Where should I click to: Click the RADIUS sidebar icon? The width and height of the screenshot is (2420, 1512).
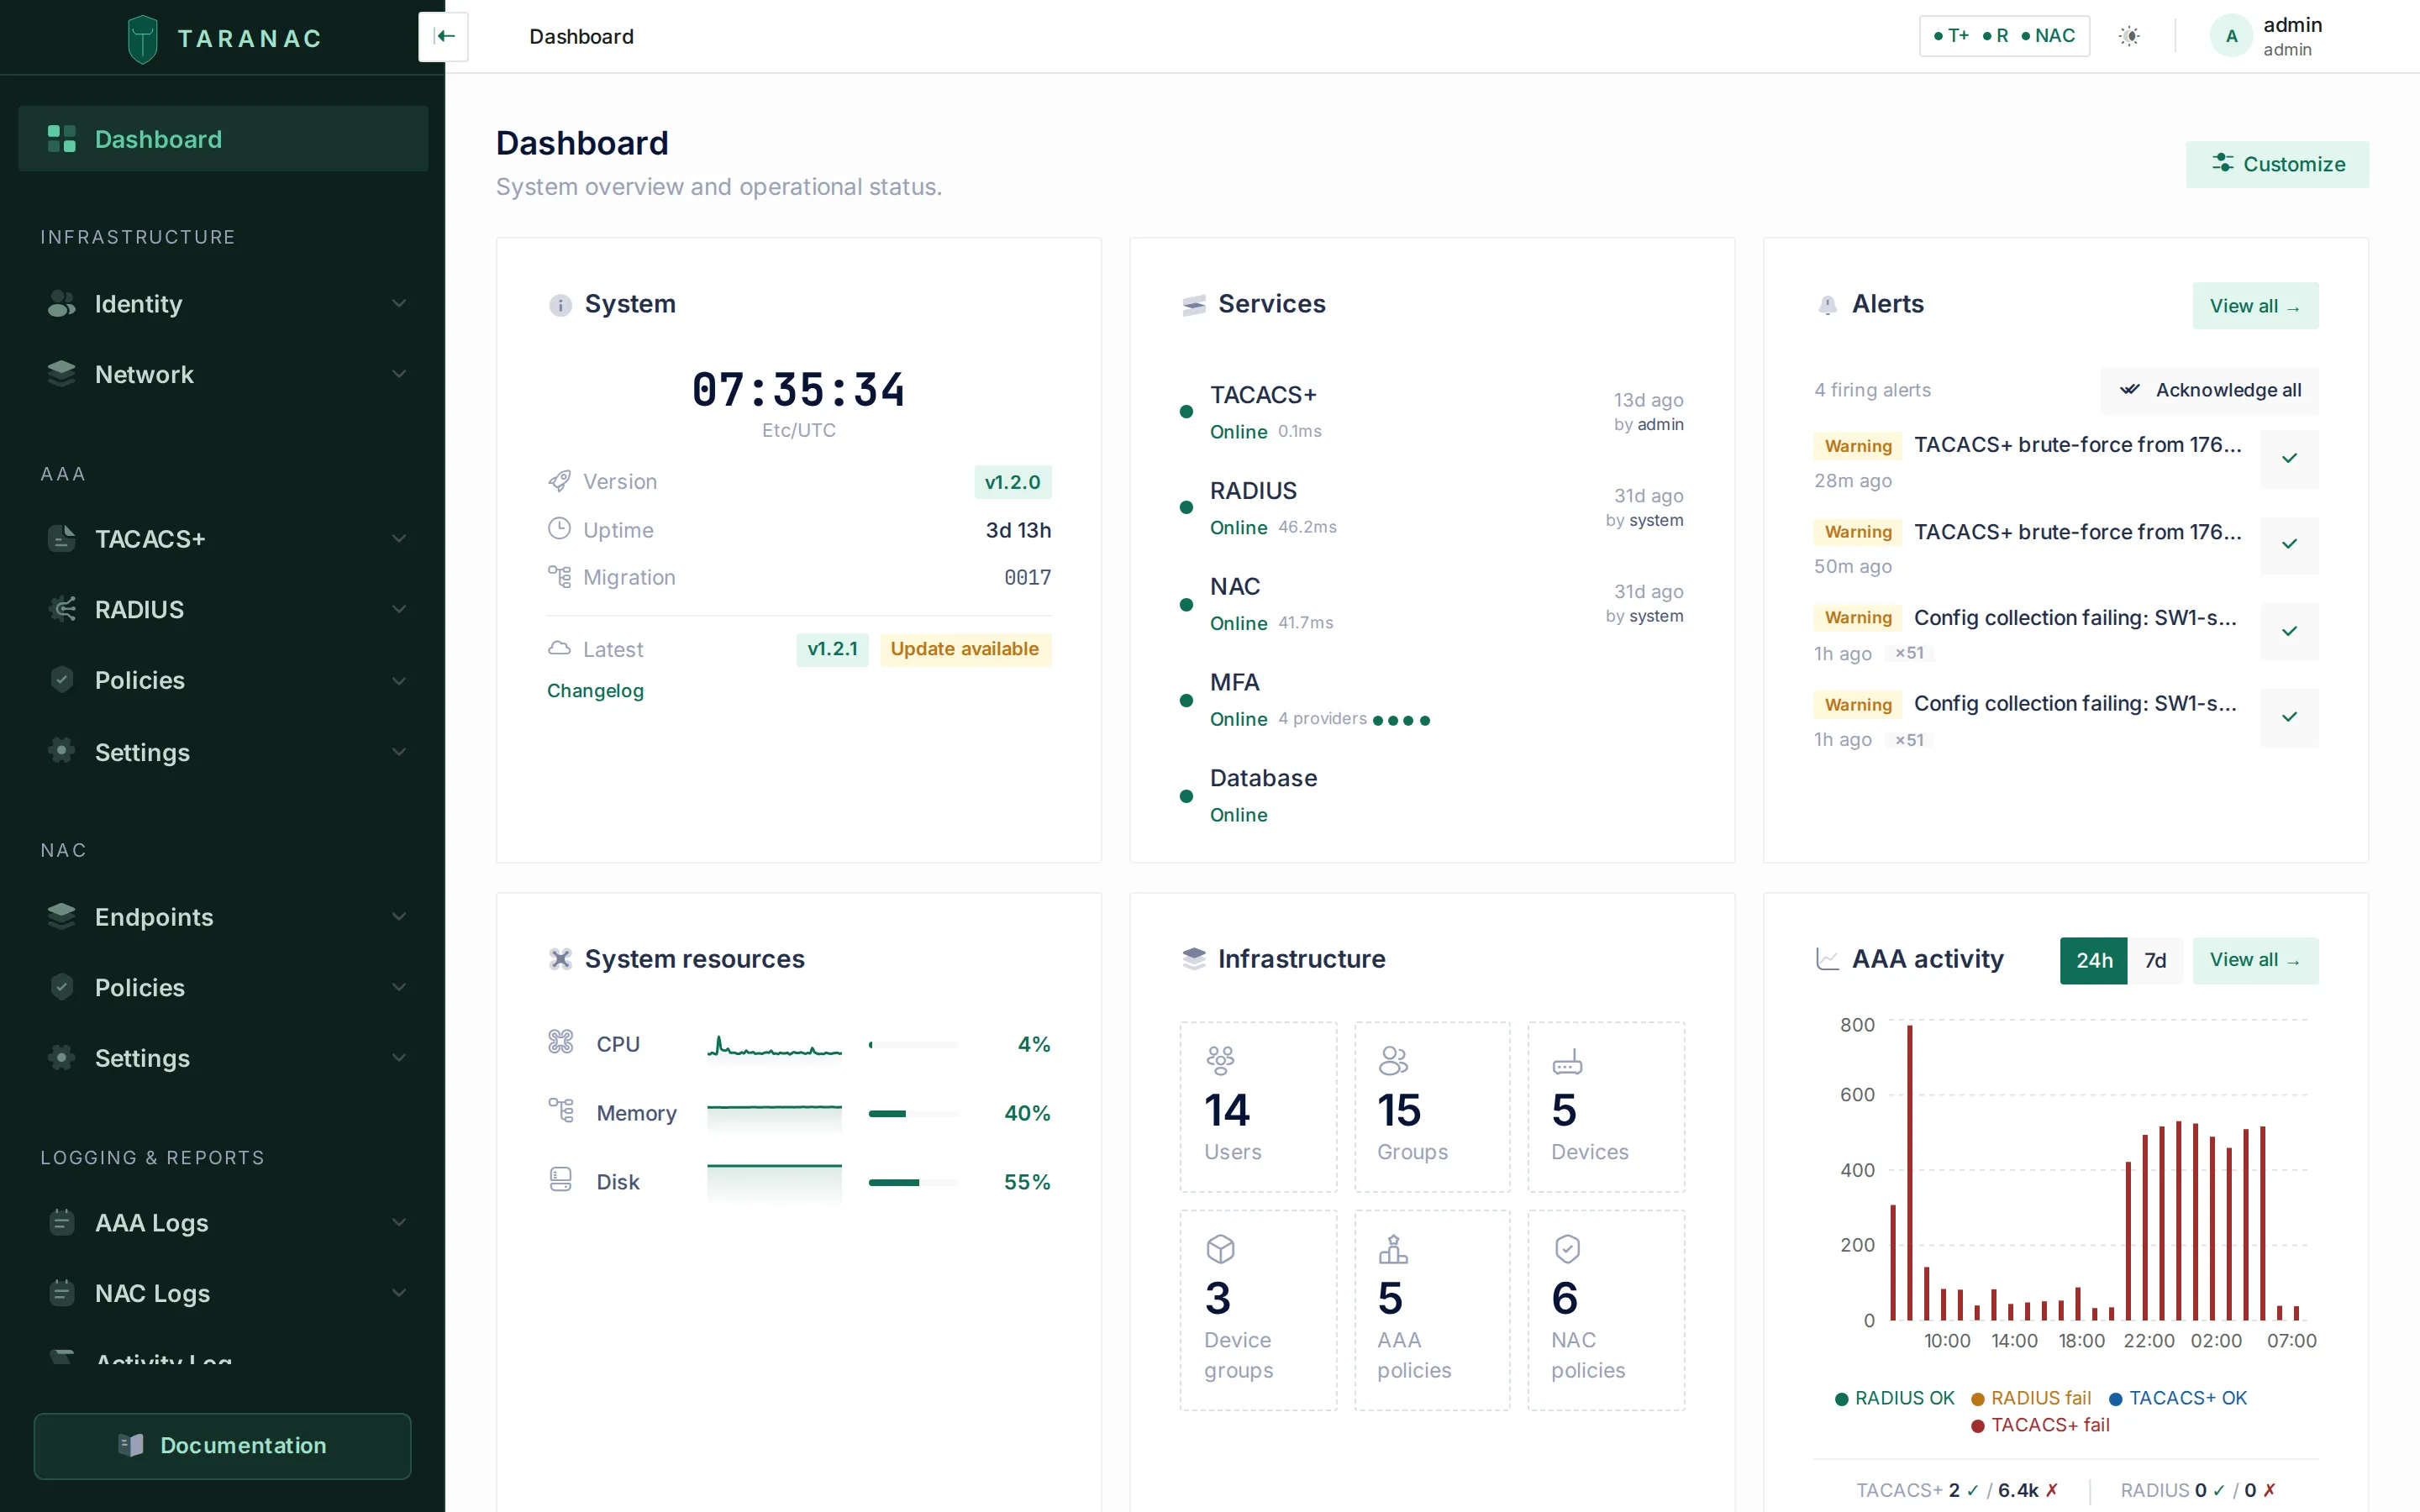click(x=62, y=609)
